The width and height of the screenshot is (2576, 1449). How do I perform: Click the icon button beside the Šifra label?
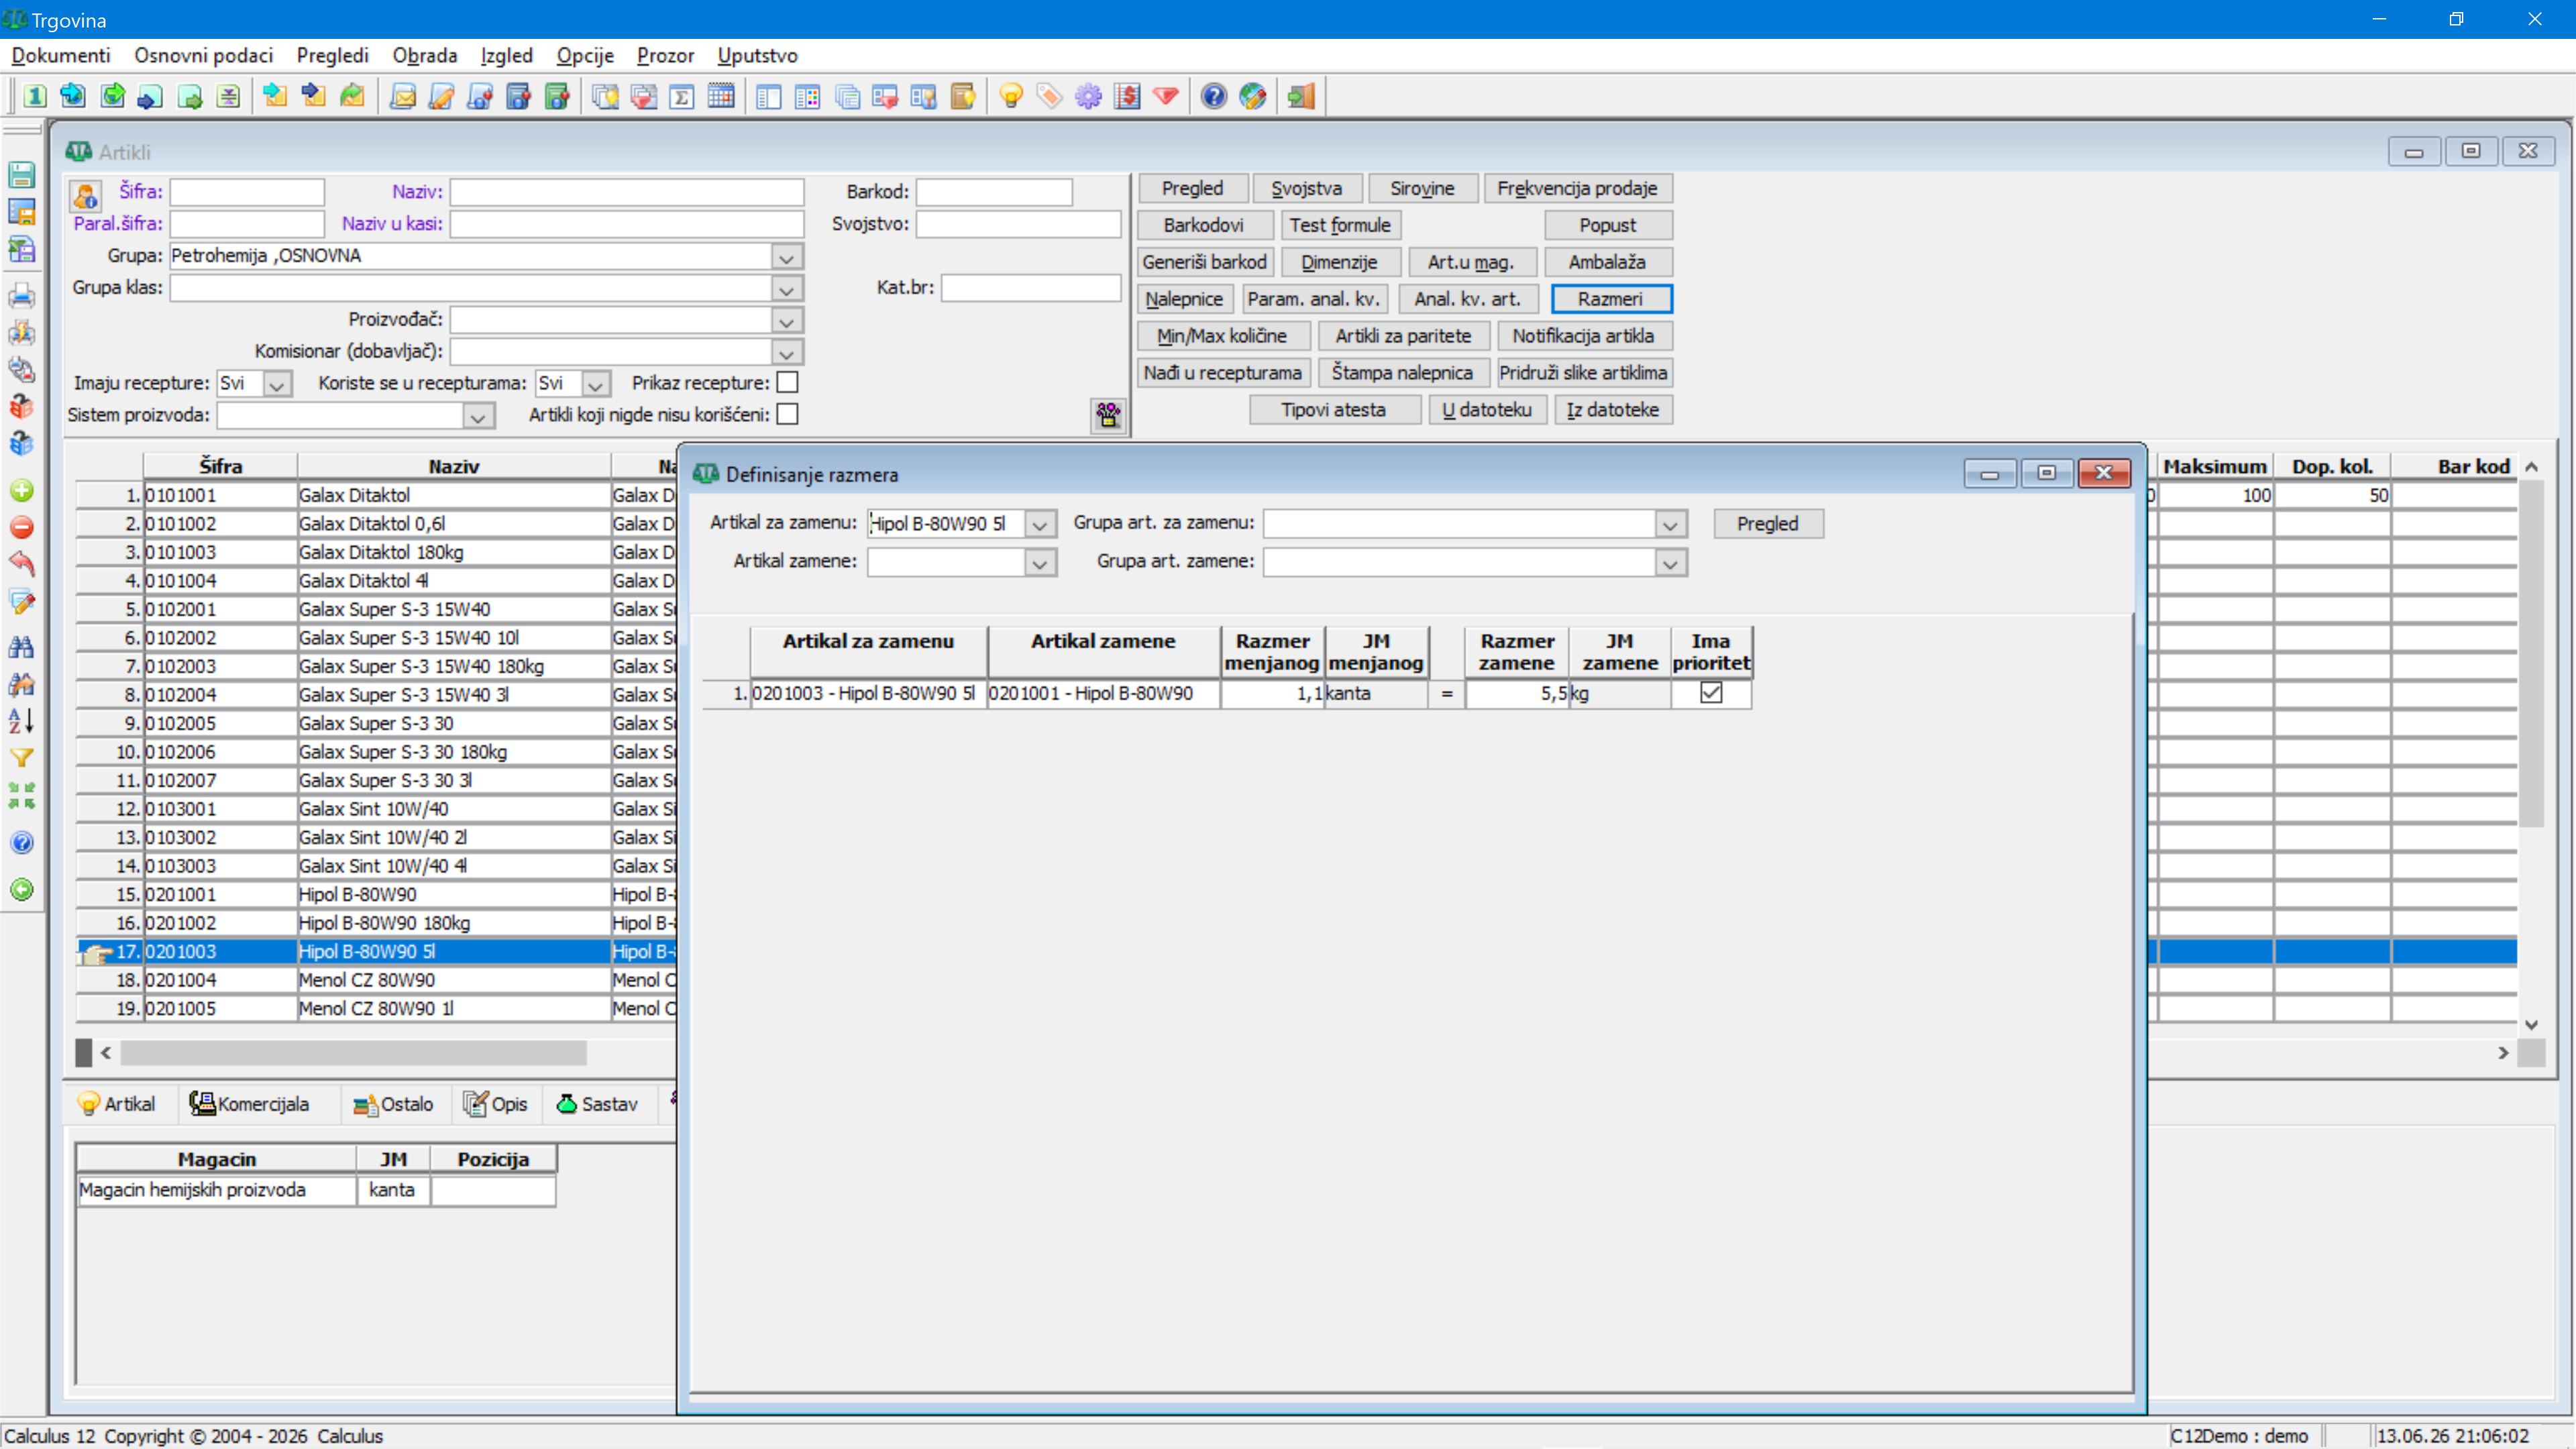coord(86,195)
